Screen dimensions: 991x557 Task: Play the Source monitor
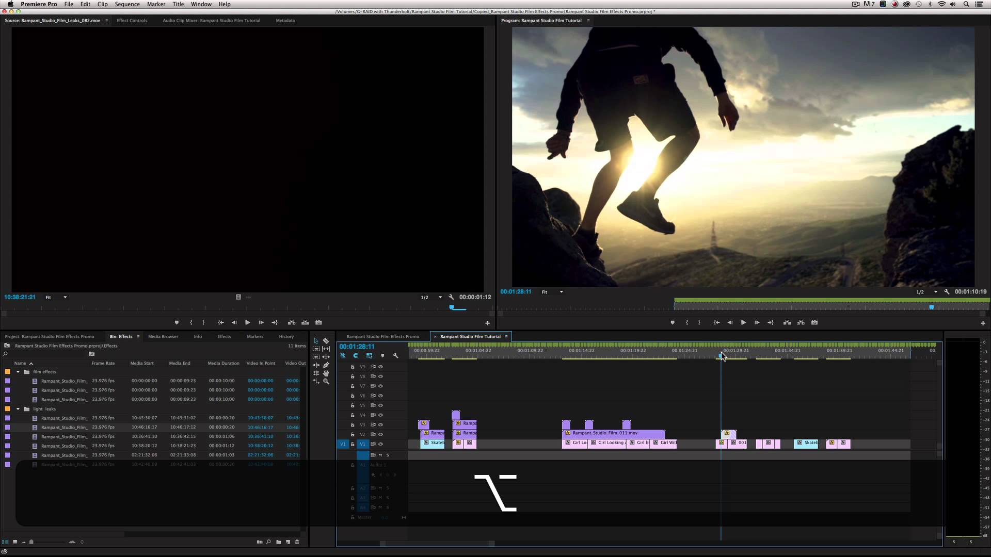coord(248,322)
